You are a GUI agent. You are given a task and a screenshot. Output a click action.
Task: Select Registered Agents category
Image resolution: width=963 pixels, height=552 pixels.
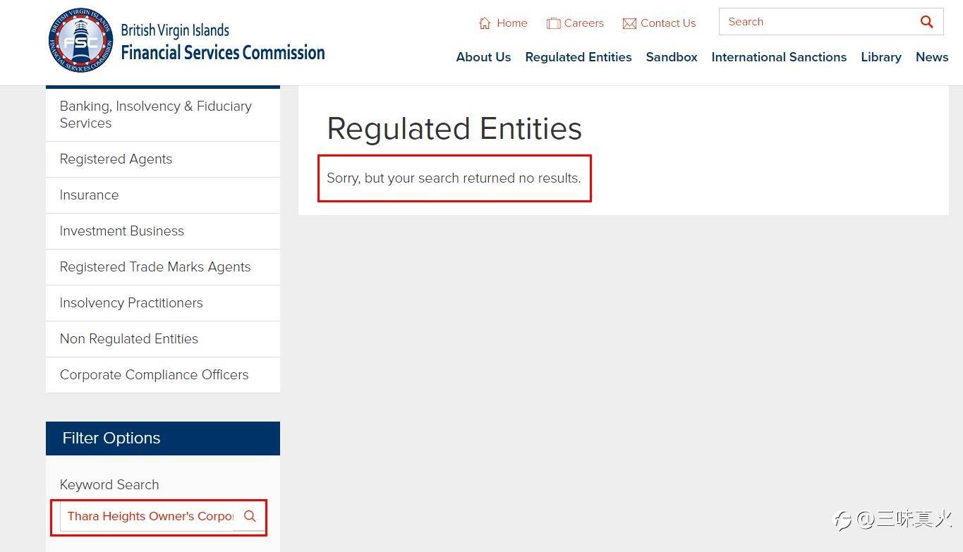click(163, 159)
